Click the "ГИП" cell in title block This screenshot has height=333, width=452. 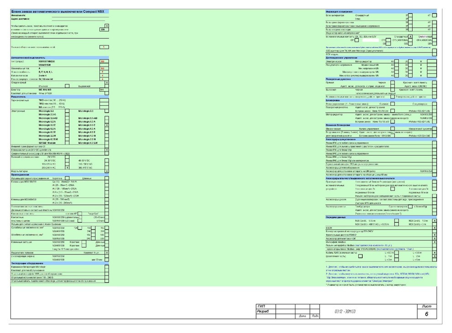point(266,306)
